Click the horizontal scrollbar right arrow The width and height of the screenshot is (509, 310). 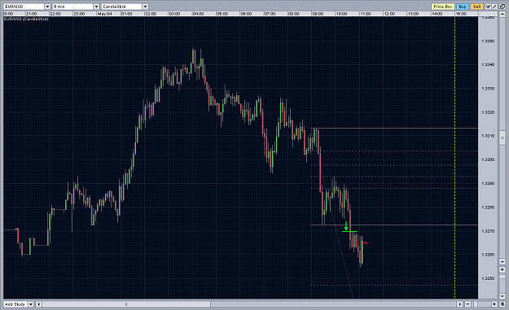(x=460, y=304)
